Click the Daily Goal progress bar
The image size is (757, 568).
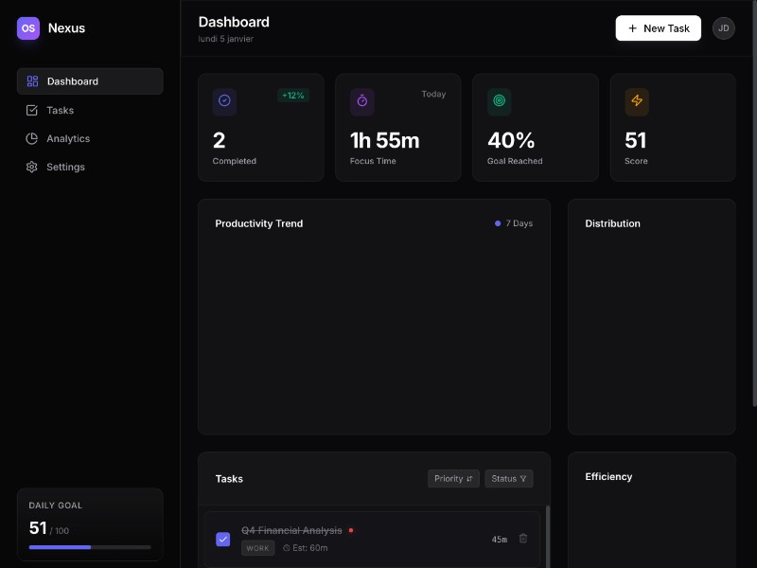click(x=90, y=547)
